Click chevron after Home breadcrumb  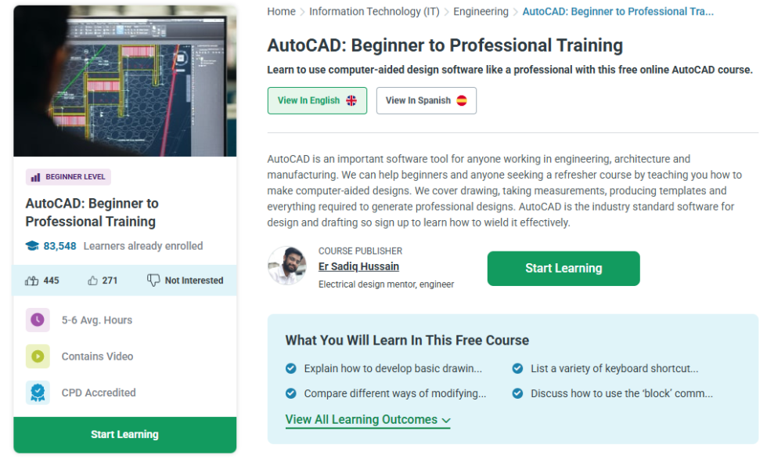302,12
